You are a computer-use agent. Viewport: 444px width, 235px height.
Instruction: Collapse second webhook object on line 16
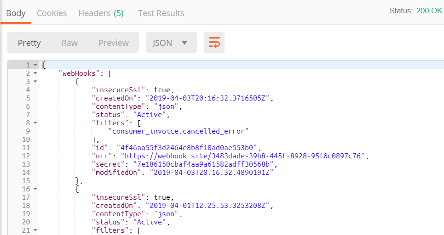point(35,189)
